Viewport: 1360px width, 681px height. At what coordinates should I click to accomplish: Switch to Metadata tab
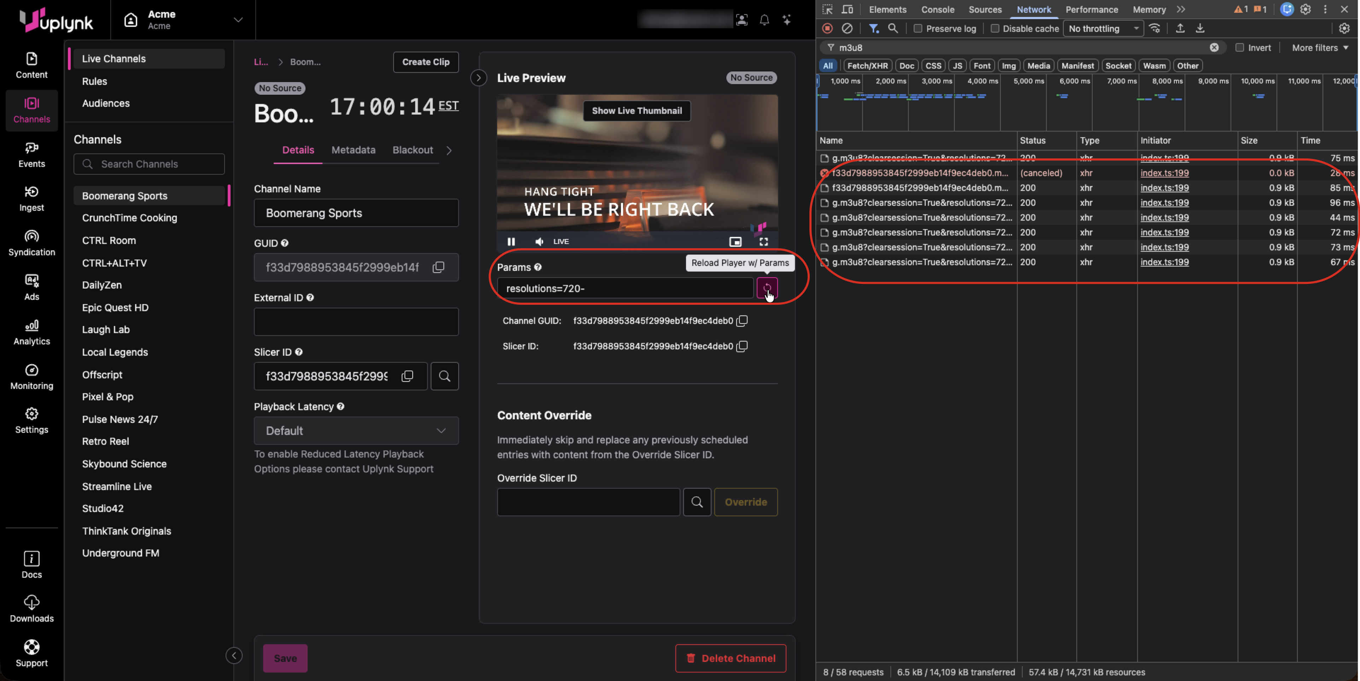(353, 150)
